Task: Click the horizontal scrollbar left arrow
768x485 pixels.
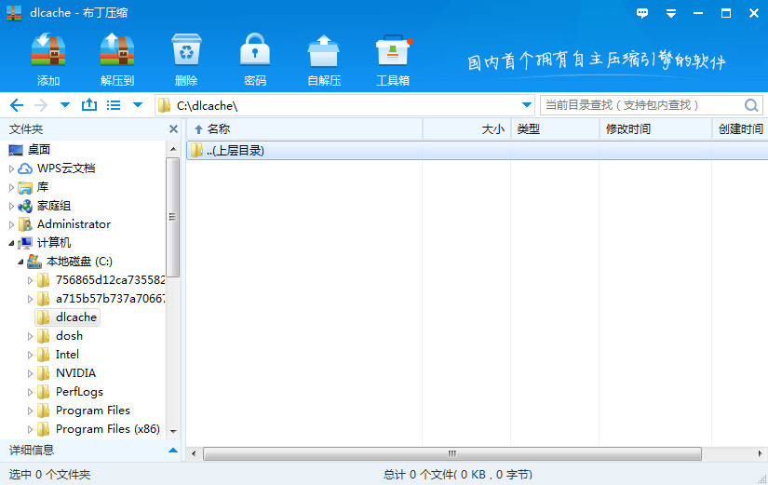Action: click(x=194, y=453)
